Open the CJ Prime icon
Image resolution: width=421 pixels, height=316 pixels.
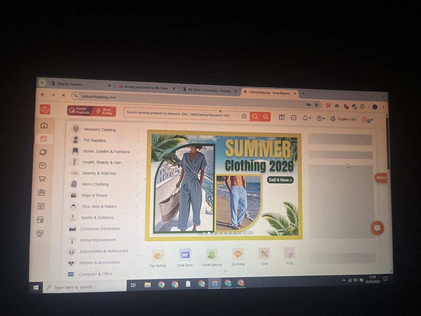(x=238, y=254)
